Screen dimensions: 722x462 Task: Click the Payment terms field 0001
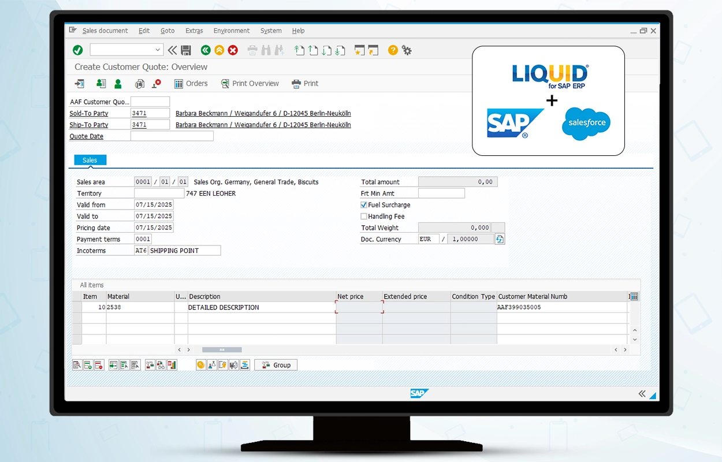(143, 239)
